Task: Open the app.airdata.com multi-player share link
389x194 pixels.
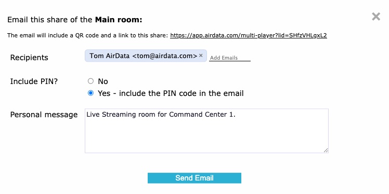Action: (249, 35)
